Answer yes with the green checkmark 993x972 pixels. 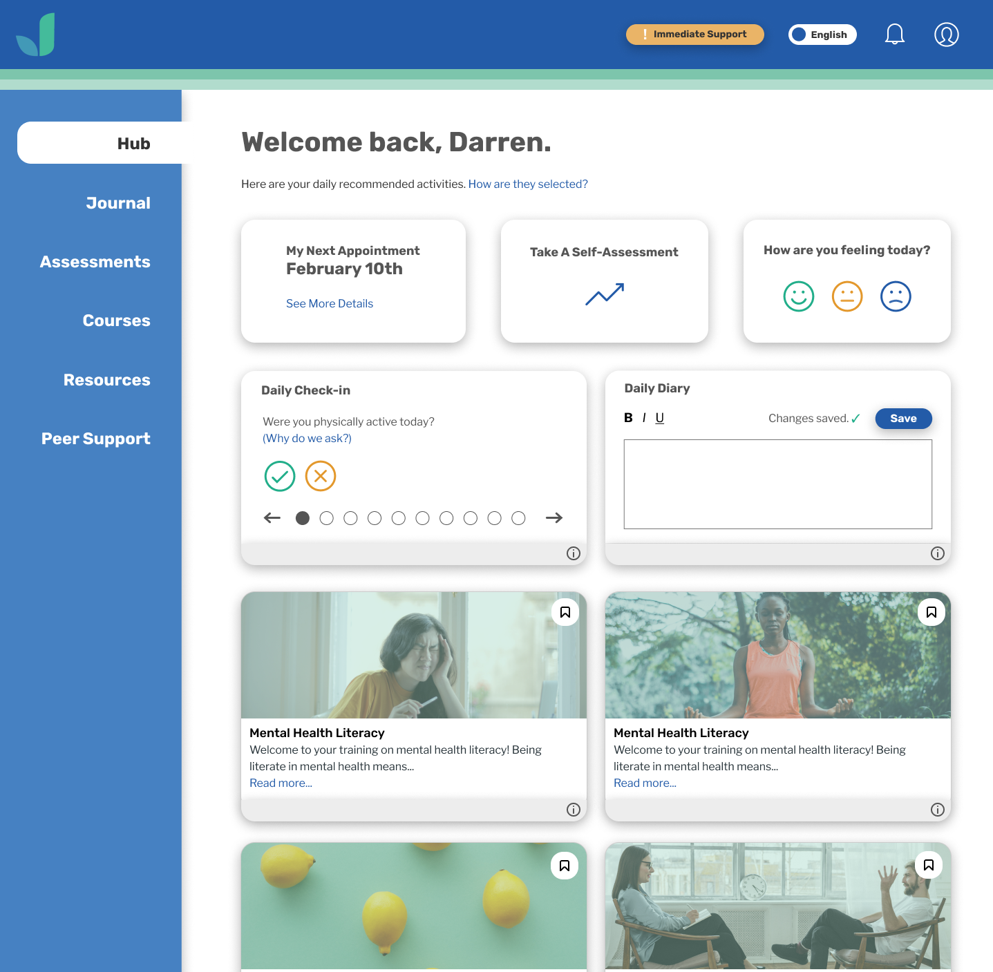pyautogui.click(x=280, y=476)
